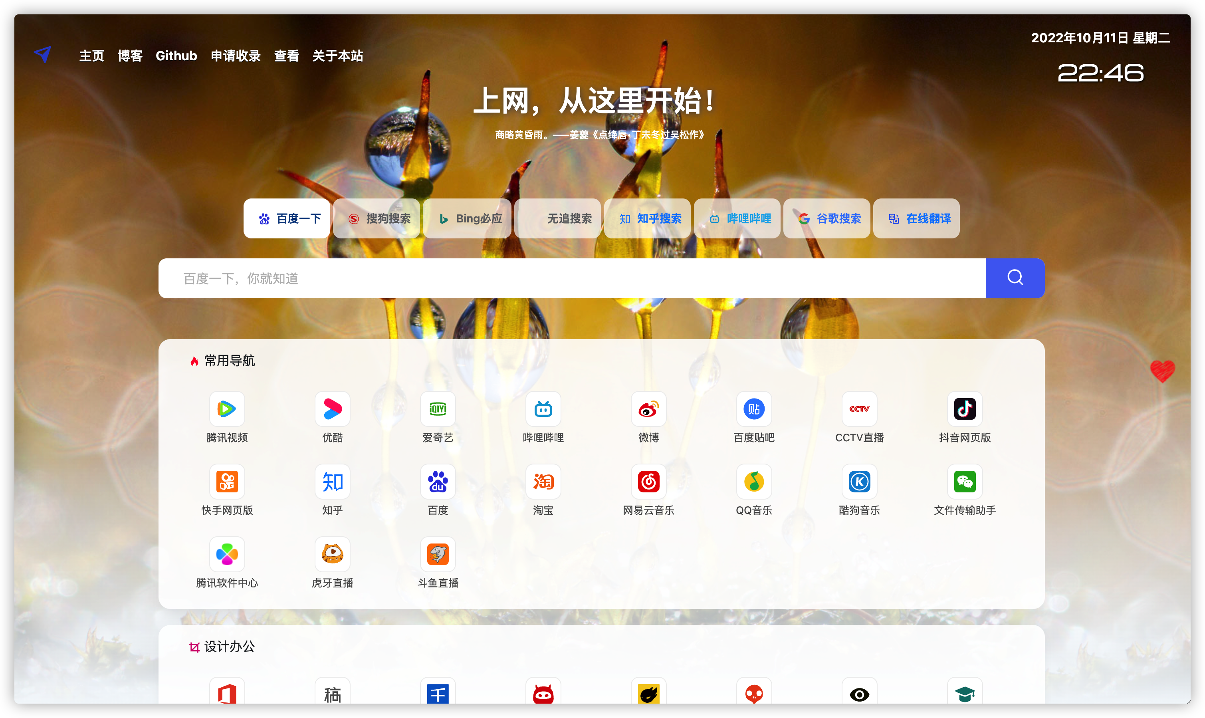Click the 关于本站 link
1205x718 pixels.
[x=337, y=56]
